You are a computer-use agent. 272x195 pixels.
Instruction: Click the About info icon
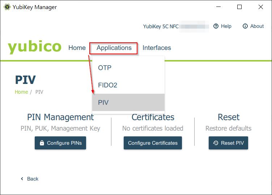(245, 26)
